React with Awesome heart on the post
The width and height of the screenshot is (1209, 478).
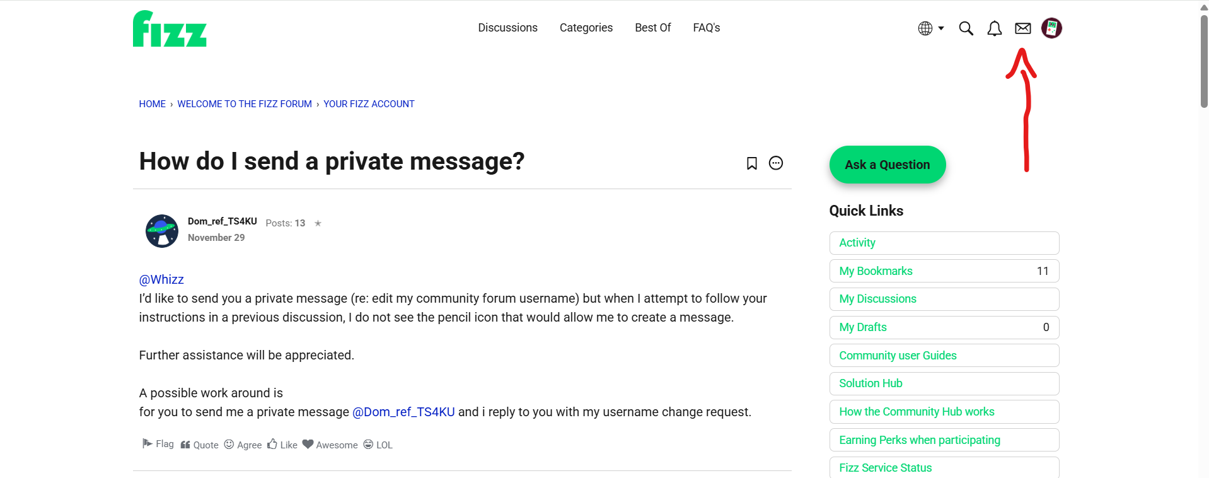pyautogui.click(x=330, y=445)
